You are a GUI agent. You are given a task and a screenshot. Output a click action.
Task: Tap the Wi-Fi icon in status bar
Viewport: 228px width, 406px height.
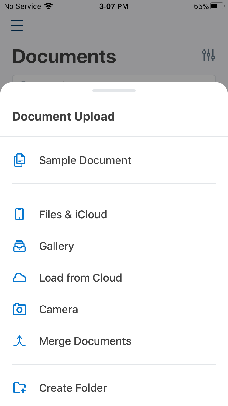click(x=48, y=6)
